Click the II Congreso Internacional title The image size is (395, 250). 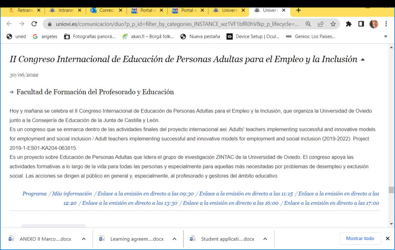183,59
